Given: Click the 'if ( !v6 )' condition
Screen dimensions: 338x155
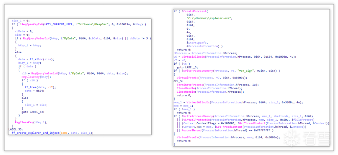Looking at the screenshot, I should [182, 64].
